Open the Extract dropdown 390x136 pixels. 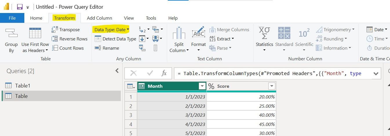[x=222, y=39]
